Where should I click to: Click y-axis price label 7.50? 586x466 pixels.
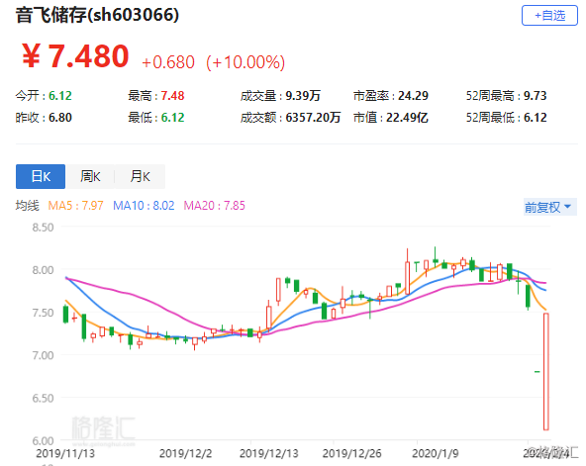[x=43, y=313]
